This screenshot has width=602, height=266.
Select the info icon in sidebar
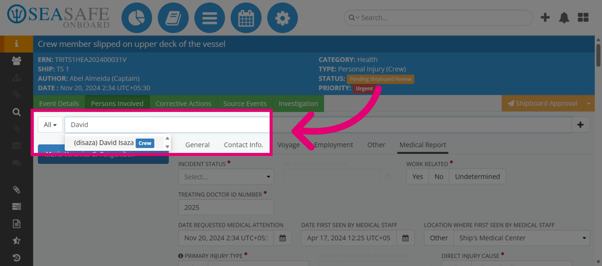pos(16,44)
